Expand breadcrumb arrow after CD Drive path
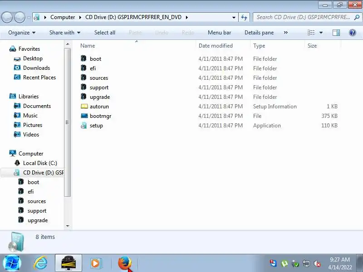 pyautogui.click(x=187, y=17)
